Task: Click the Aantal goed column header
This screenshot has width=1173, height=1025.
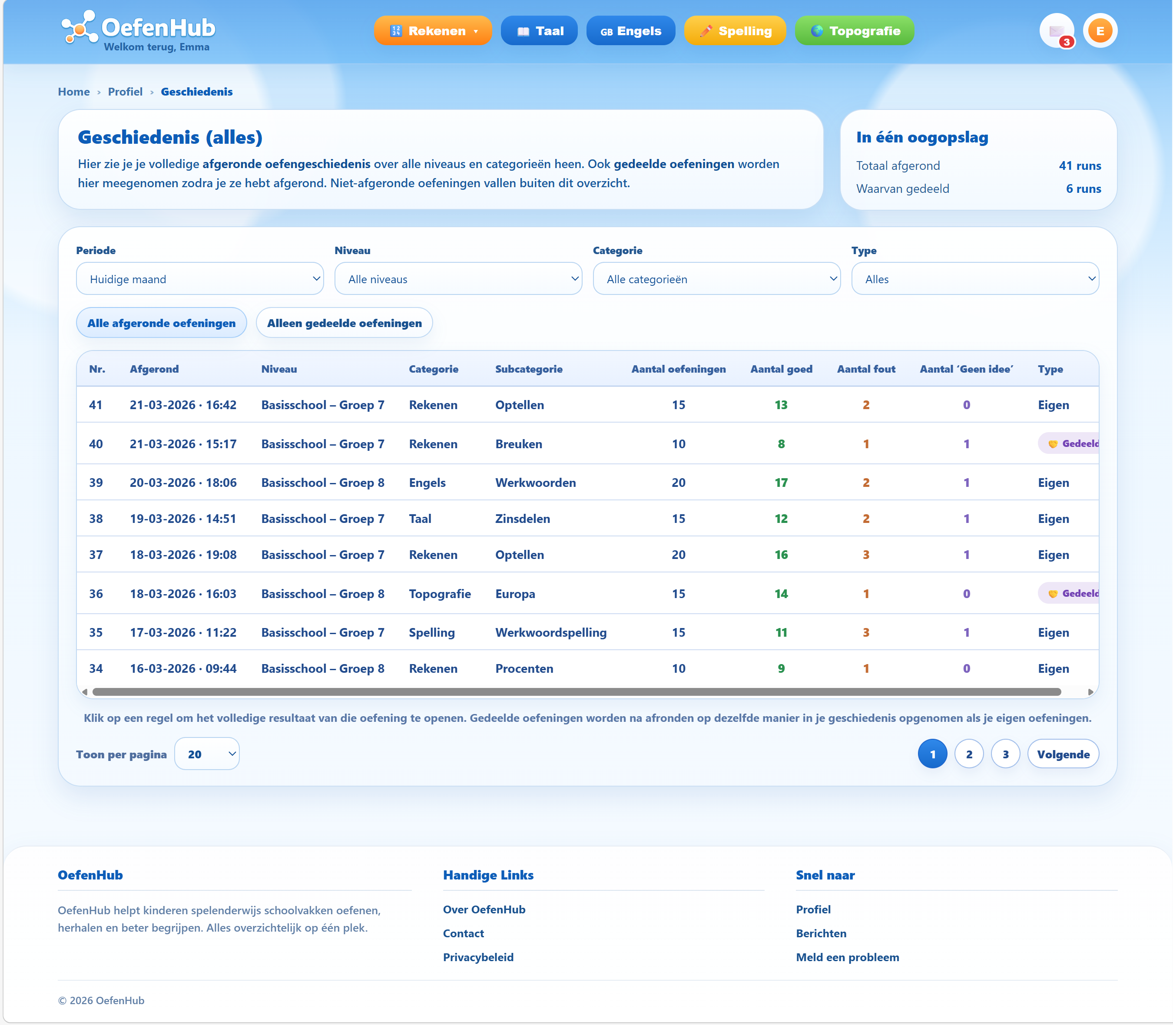Action: point(781,369)
